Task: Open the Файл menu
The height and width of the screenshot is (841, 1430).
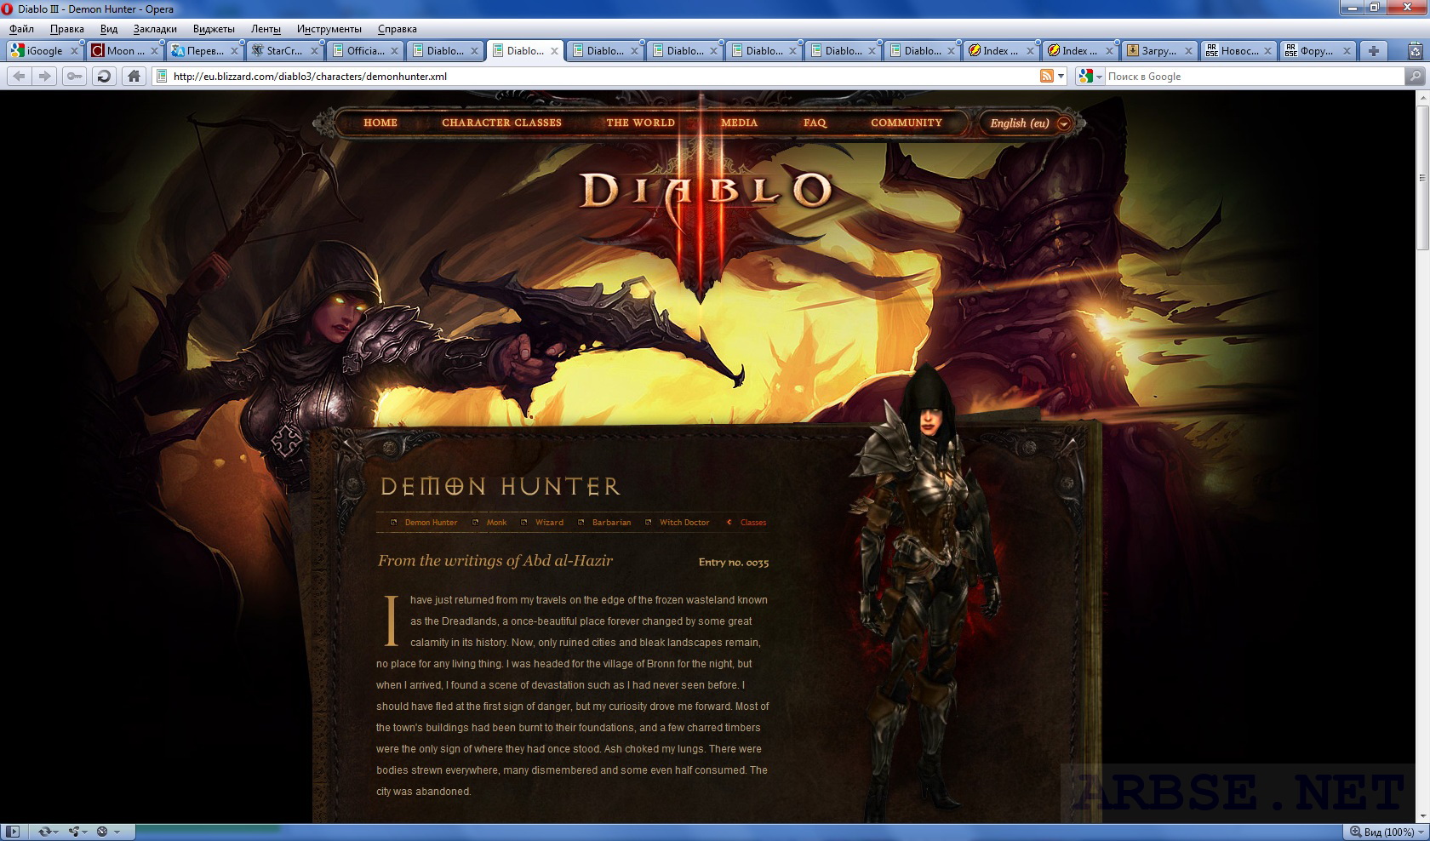Action: tap(22, 29)
